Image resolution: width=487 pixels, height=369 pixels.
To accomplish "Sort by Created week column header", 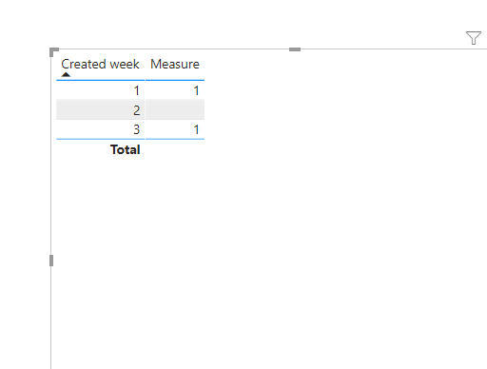I will (x=100, y=64).
